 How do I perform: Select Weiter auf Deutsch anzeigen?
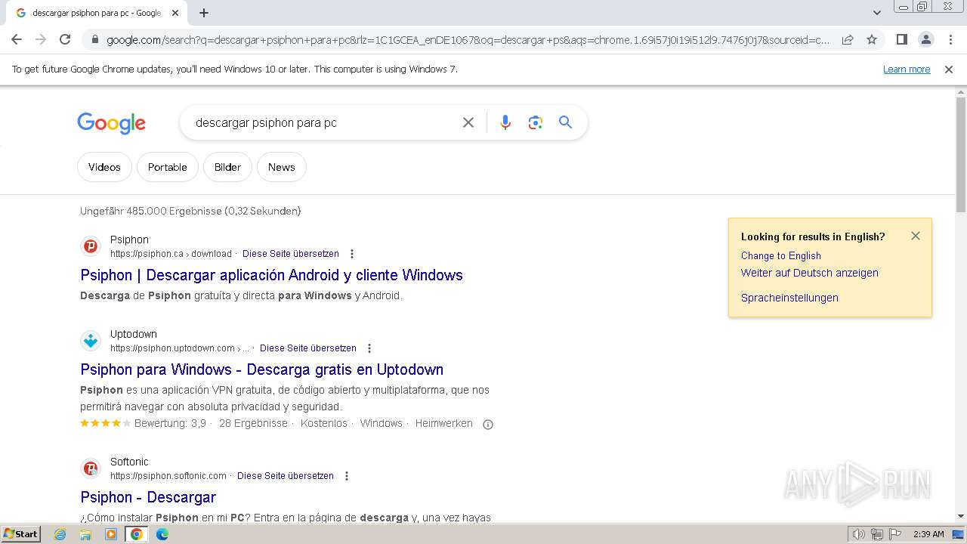pyautogui.click(x=810, y=273)
